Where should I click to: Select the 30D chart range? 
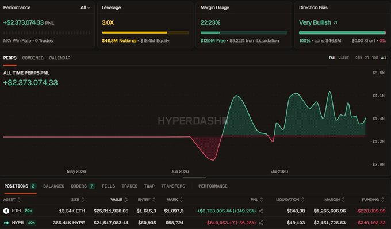[375, 58]
